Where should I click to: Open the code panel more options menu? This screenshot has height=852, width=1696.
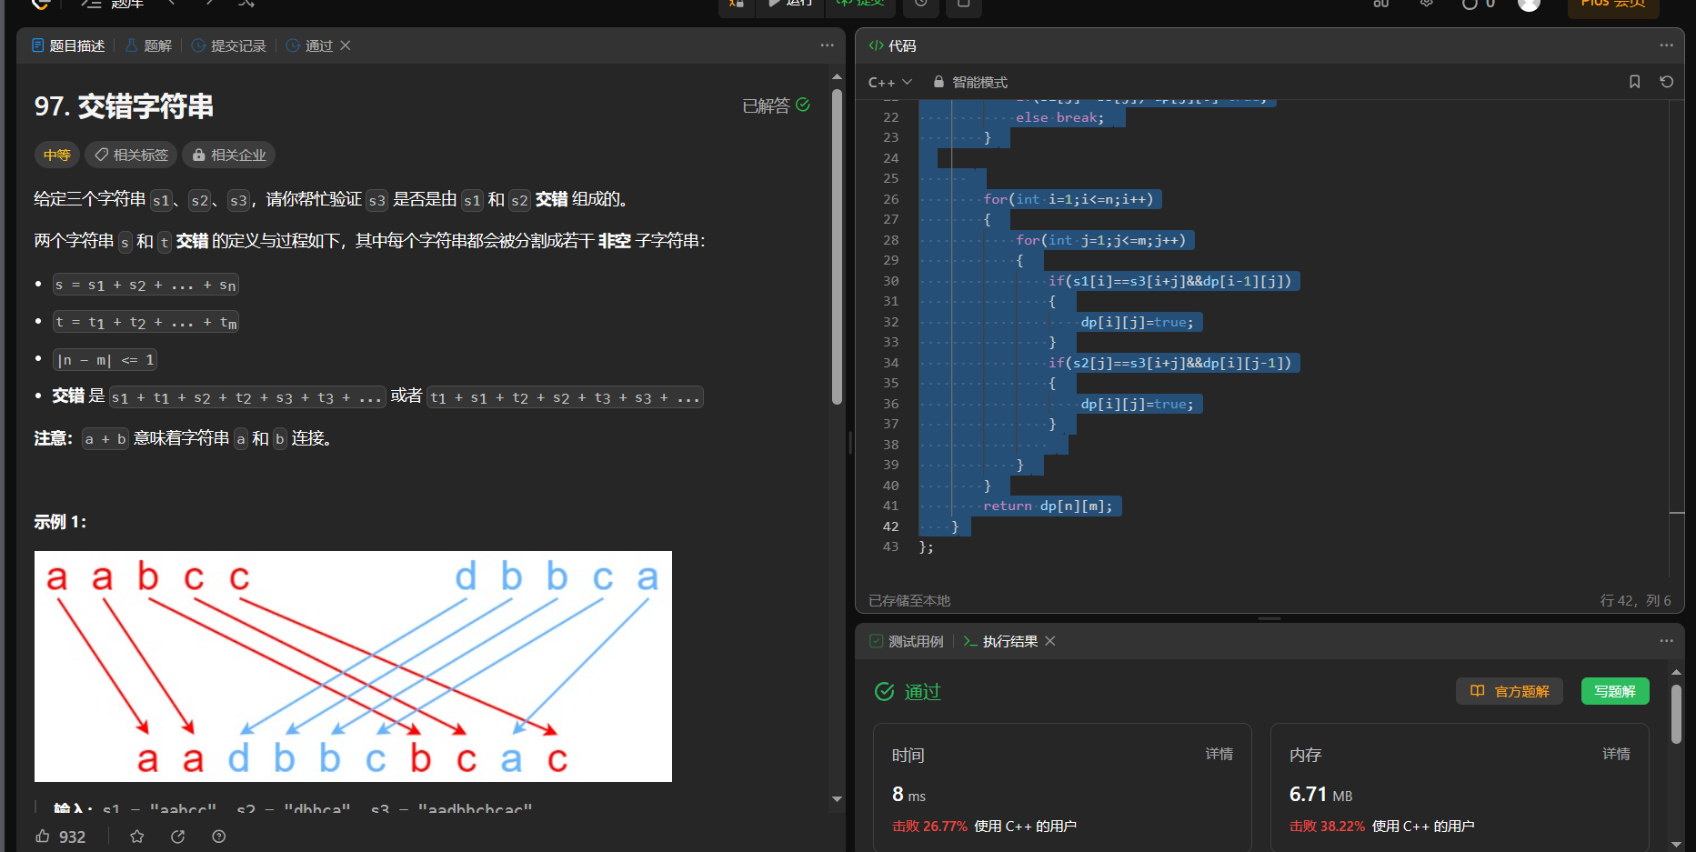[x=1666, y=45]
